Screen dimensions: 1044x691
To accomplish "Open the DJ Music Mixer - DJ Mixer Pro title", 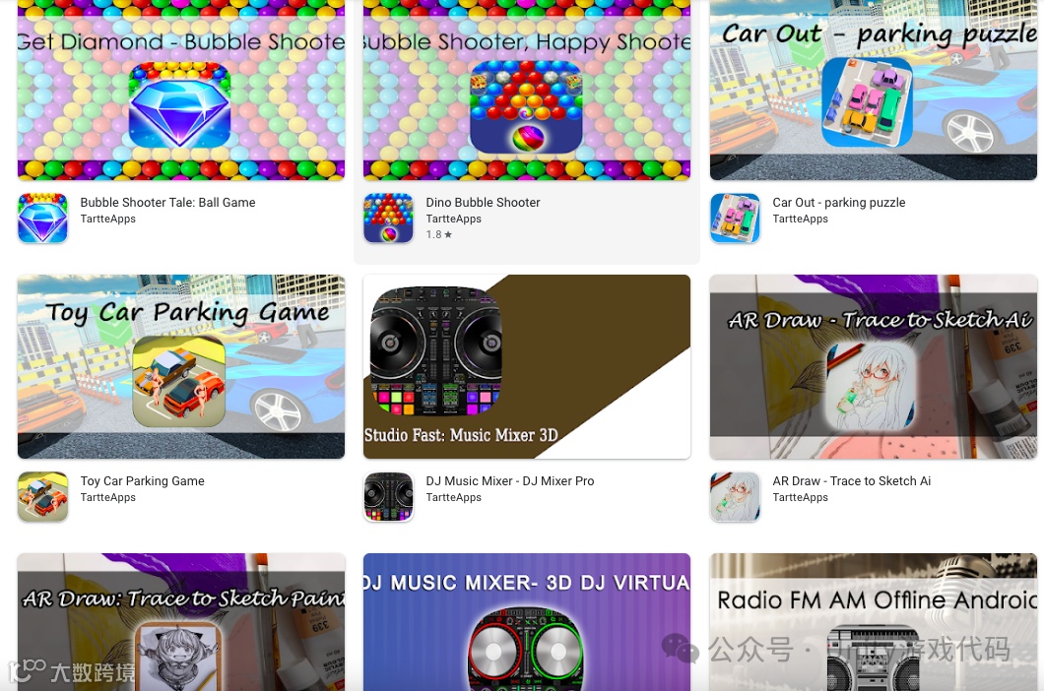I will (x=510, y=480).
